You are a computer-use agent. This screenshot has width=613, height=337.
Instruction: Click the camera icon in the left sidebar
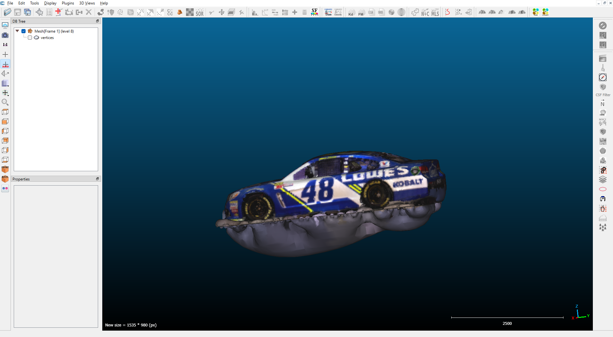pos(5,35)
